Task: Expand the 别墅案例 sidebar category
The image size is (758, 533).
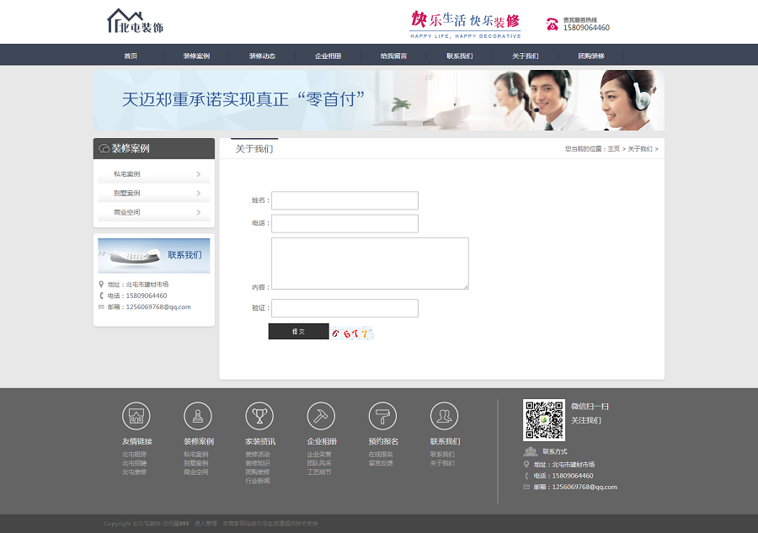Action: [x=154, y=194]
